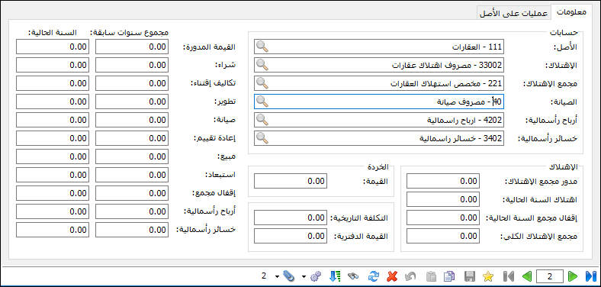Click the إقفال مجمع السنة الحالية value field
601x287 pixels.
(x=442, y=218)
